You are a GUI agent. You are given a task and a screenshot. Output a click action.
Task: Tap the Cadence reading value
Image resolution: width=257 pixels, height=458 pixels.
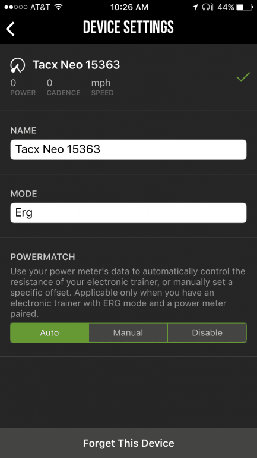tap(49, 83)
